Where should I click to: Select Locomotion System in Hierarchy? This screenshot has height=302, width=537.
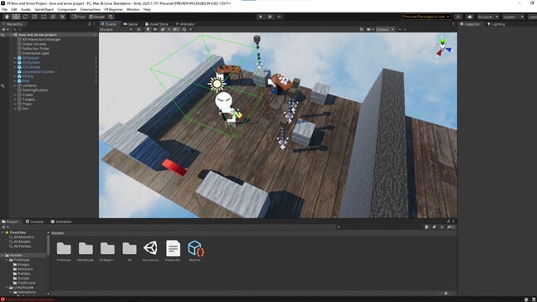pos(38,72)
